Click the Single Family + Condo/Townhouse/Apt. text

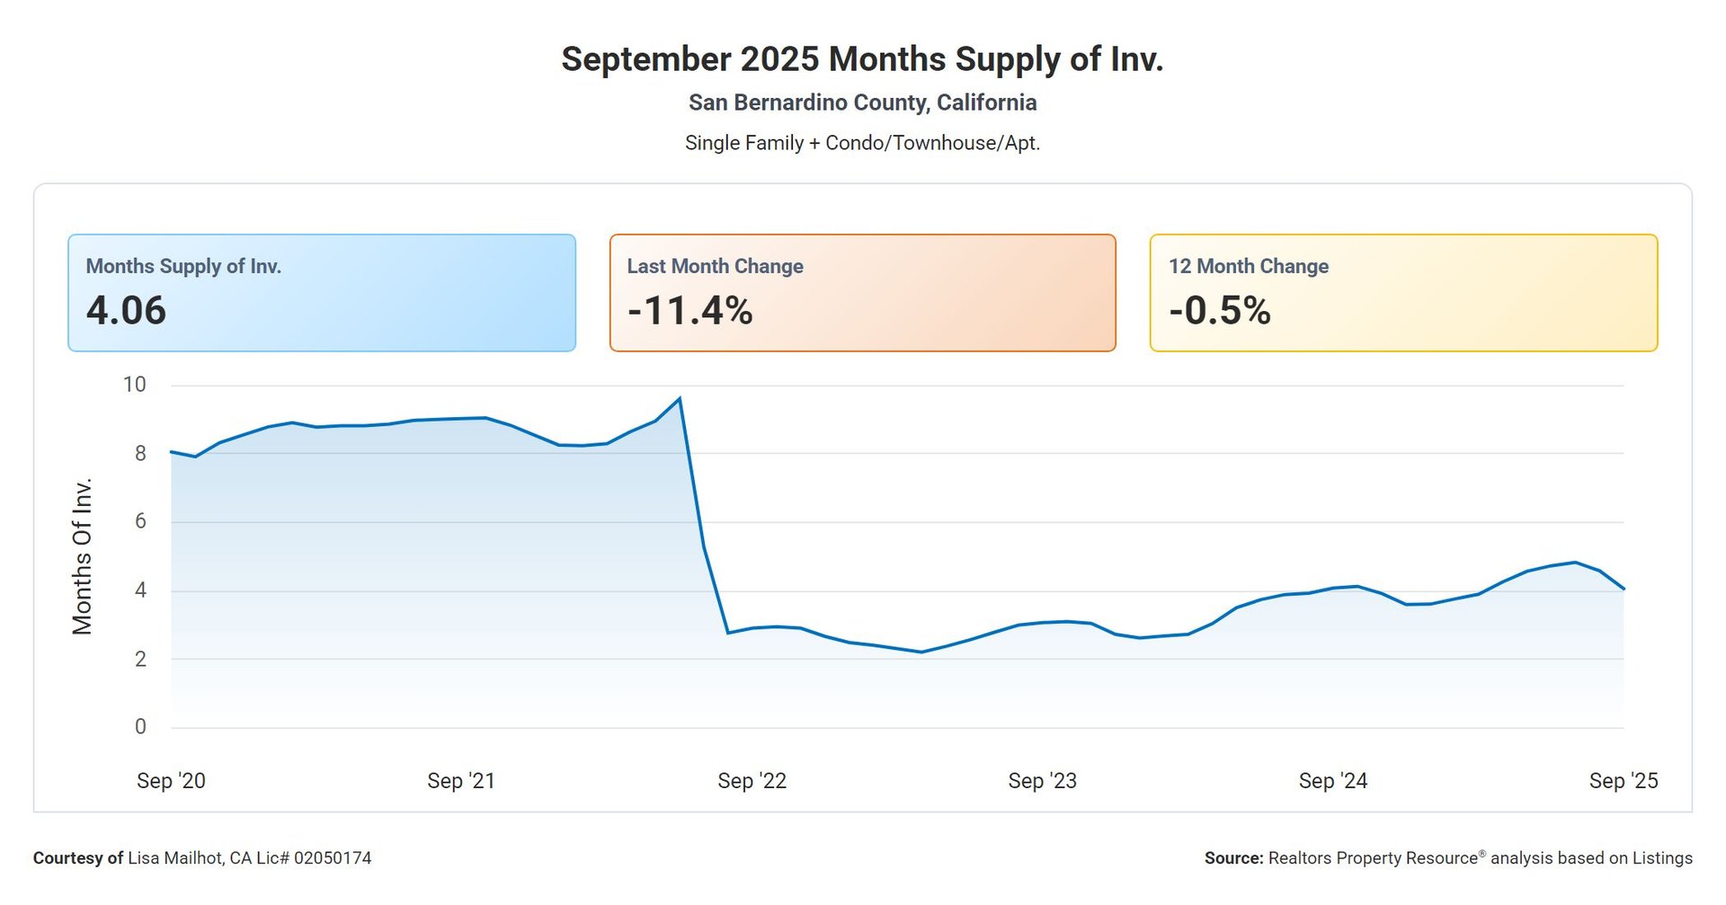862,143
